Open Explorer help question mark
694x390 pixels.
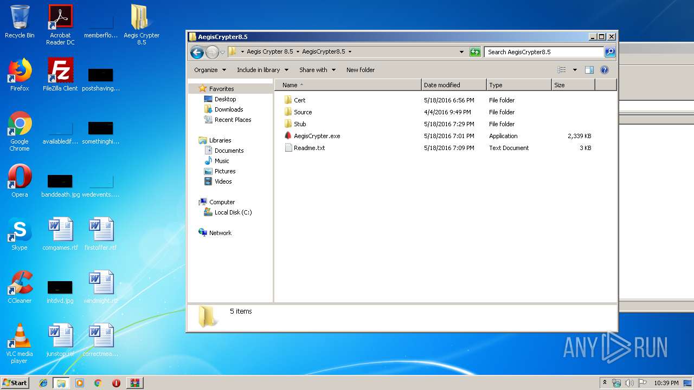605,70
